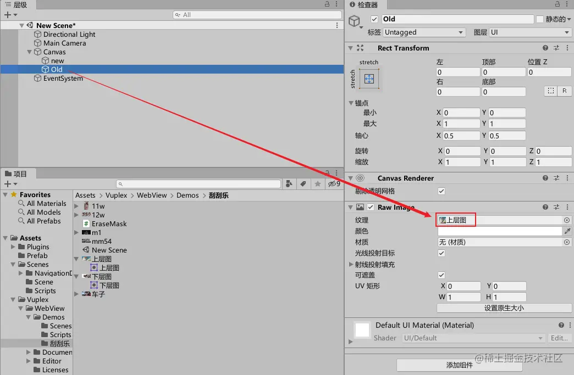574x375 pixels.
Task: Expand 车子 asset in Project
Action: click(76, 294)
